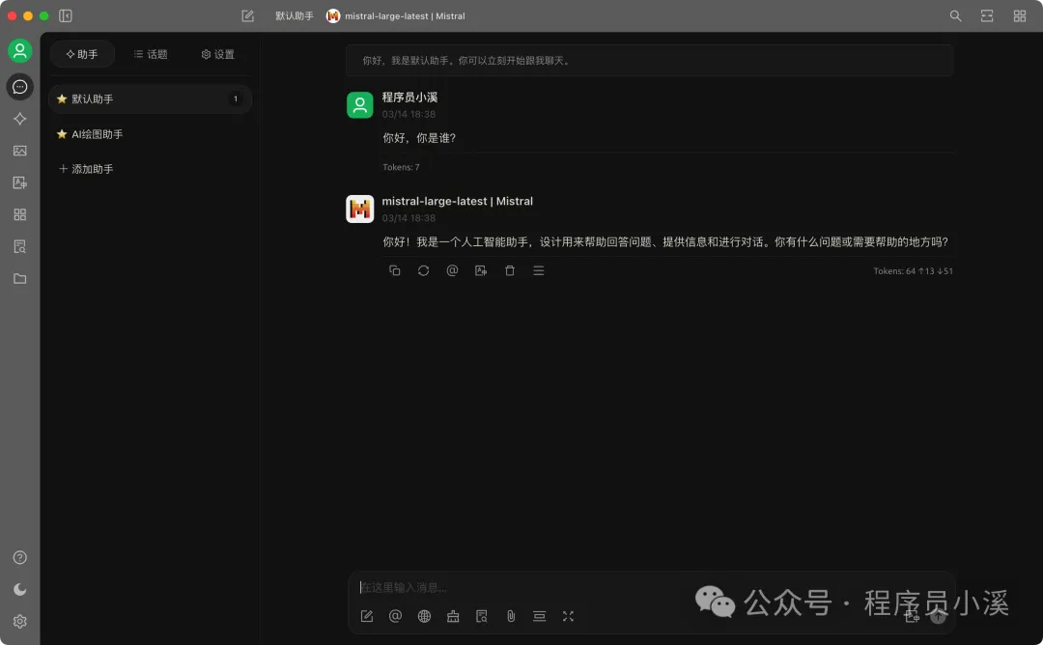Click the 程序员小溪 user avatar in chat
The image size is (1043, 645).
point(360,105)
